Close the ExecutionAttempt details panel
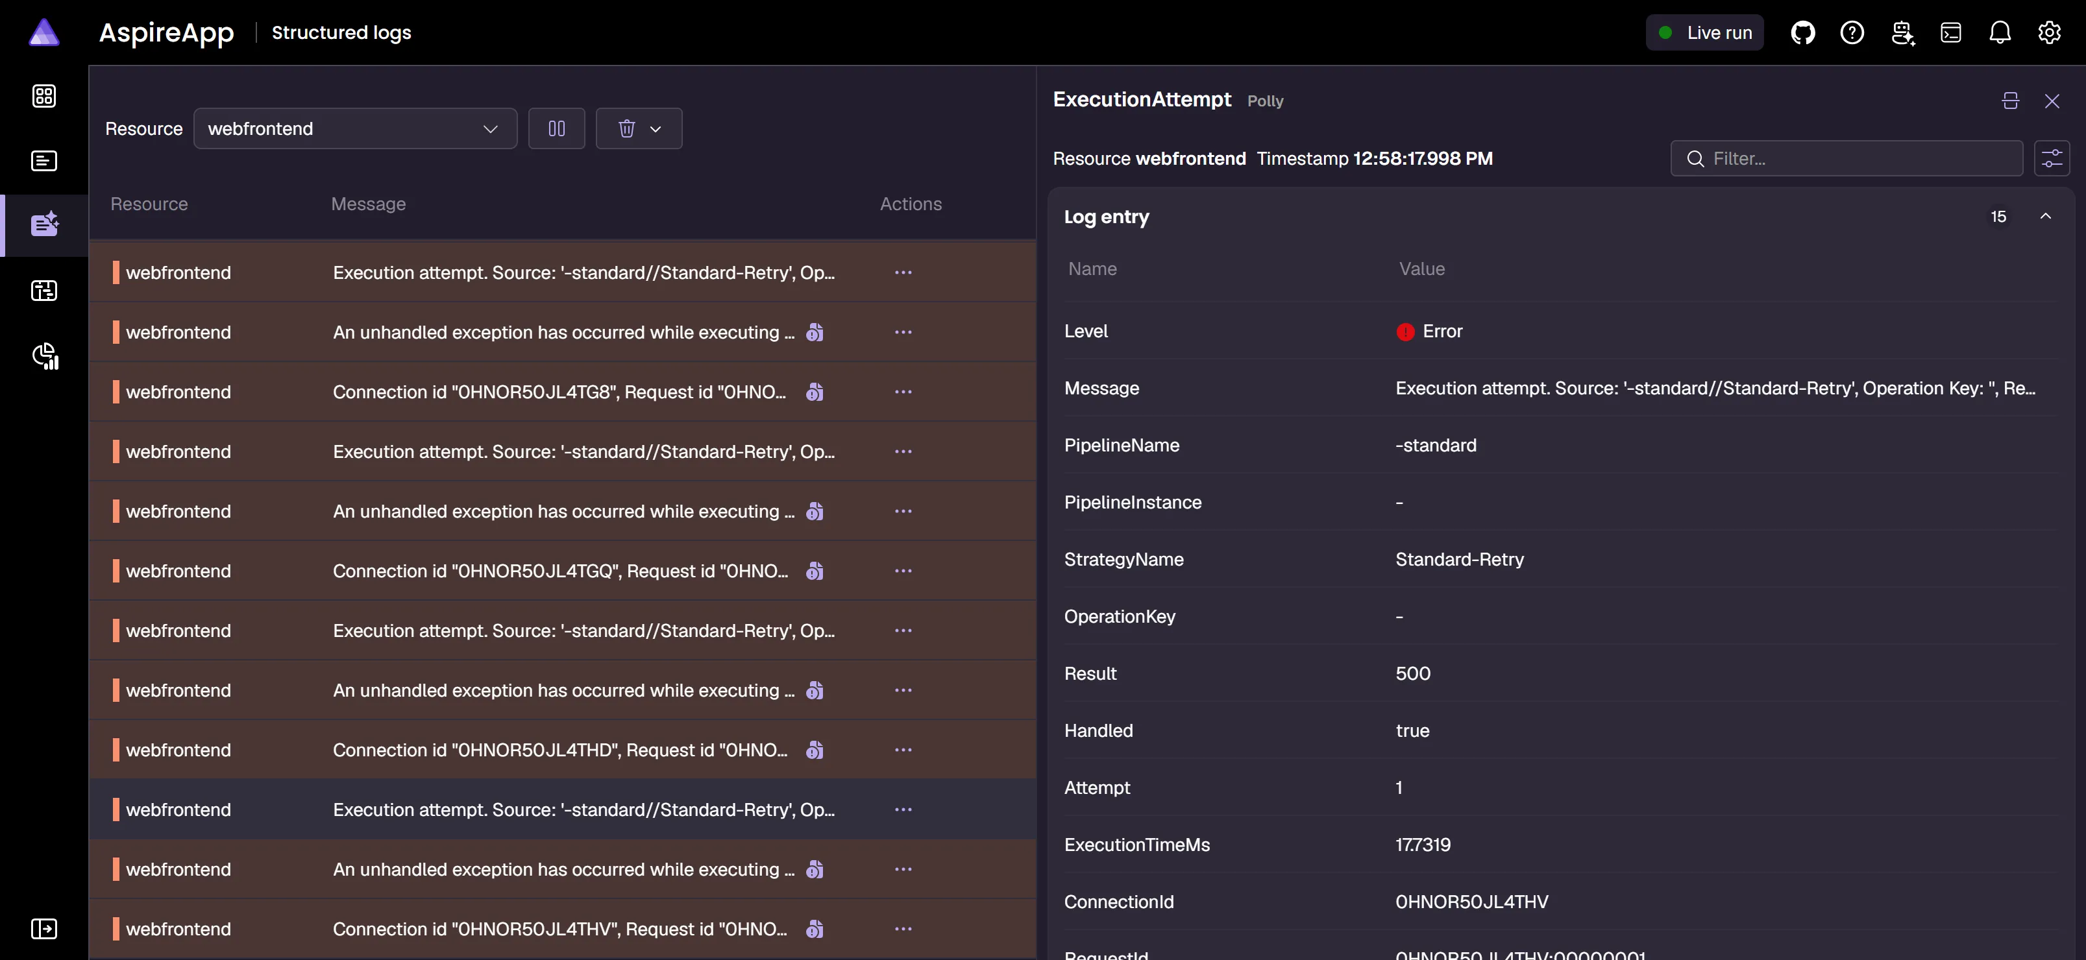2086x960 pixels. point(2052,101)
